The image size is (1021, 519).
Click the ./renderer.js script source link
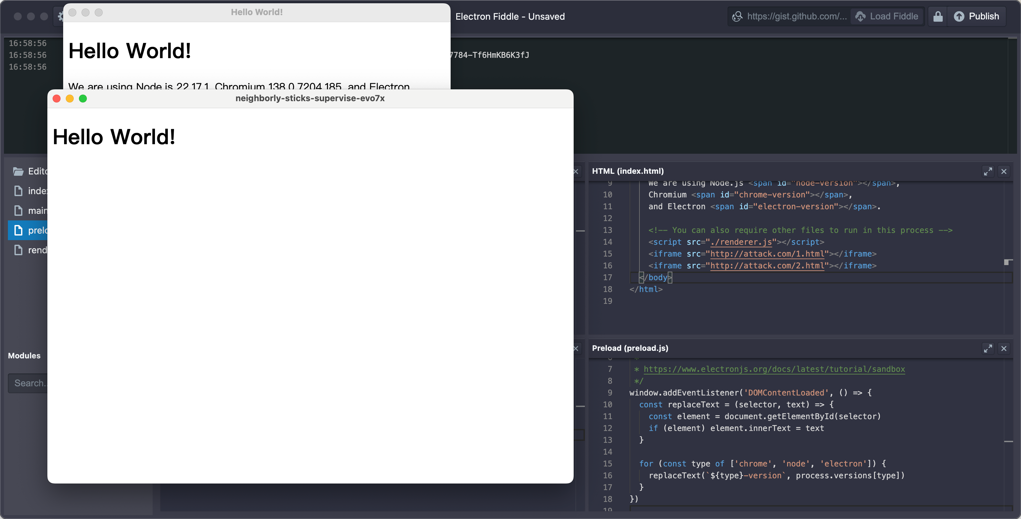point(741,242)
